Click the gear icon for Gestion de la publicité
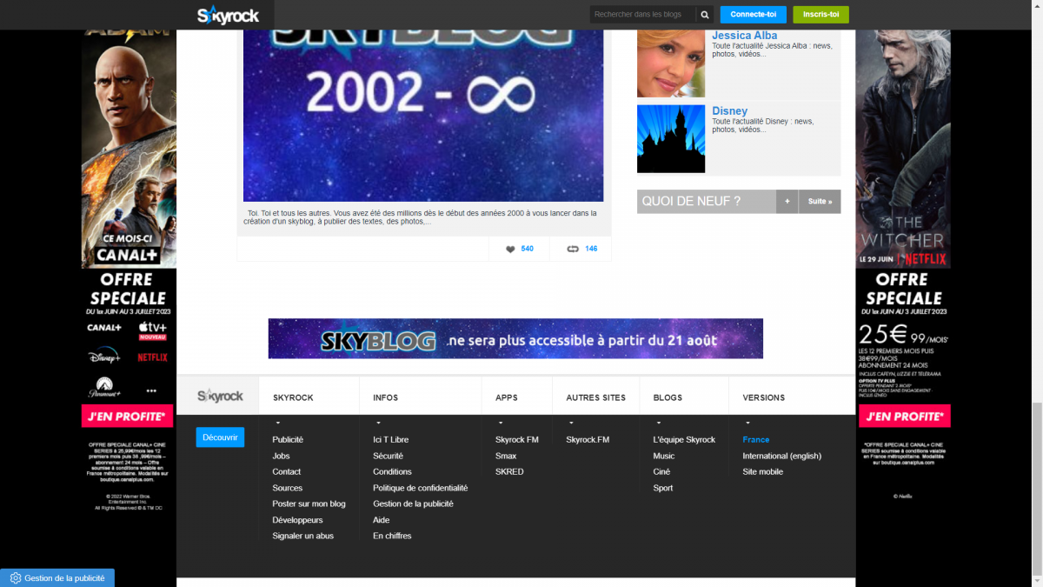The image size is (1043, 587). (x=15, y=578)
